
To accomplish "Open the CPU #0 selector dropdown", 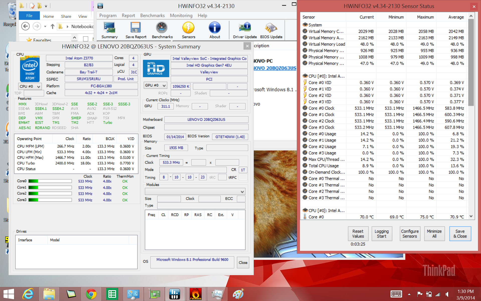I will [x=30, y=86].
